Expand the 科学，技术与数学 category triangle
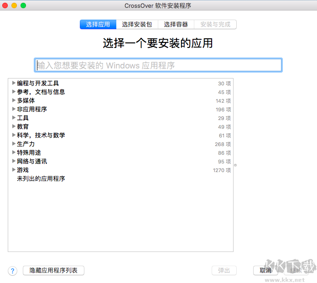Image resolution: width=317 pixels, height=283 pixels. (14, 135)
